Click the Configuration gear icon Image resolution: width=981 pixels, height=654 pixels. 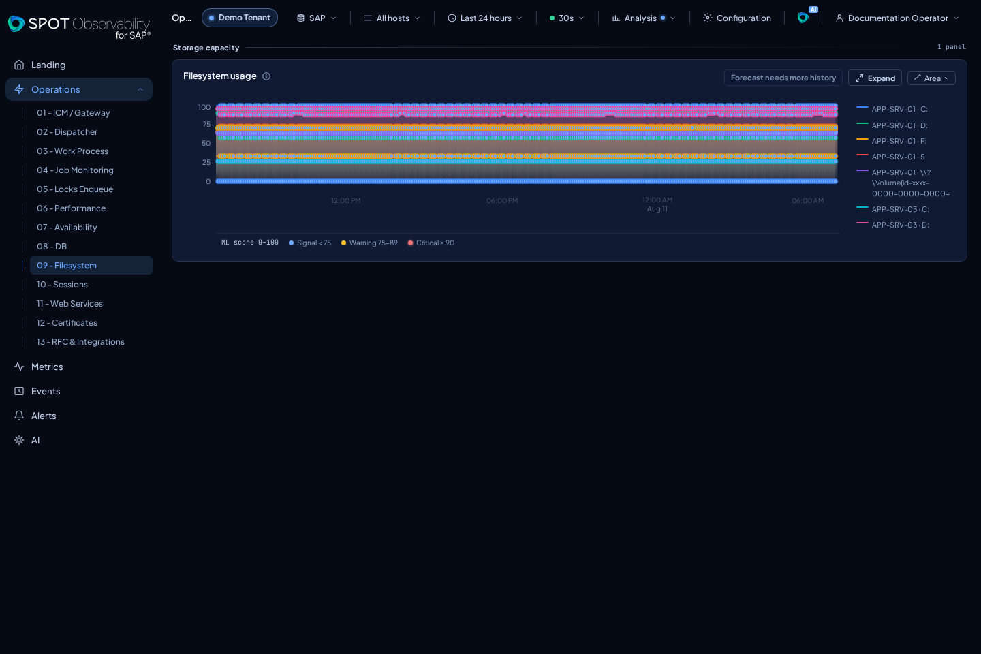pos(708,18)
